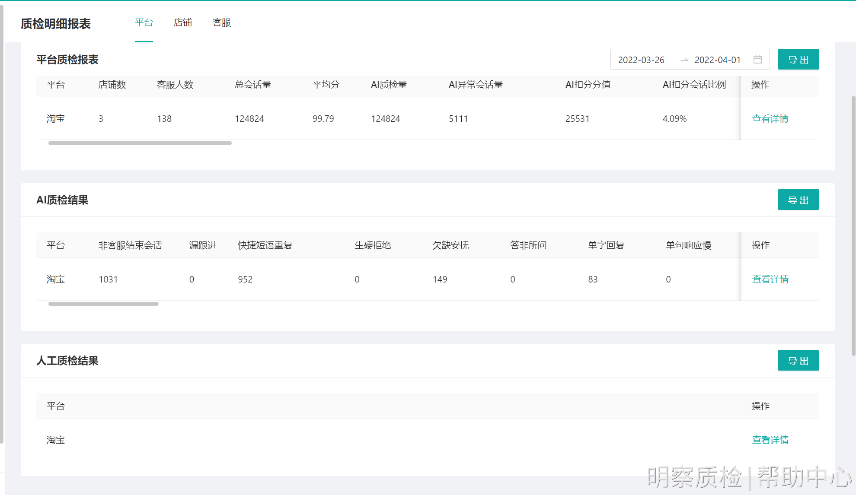Select the value 952 in AI质检结果

coord(245,279)
